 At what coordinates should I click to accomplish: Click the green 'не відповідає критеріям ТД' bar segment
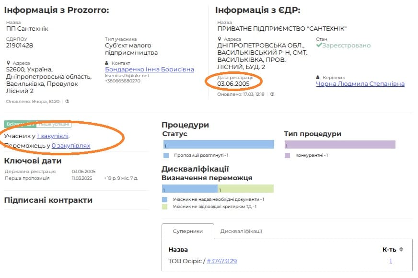(245, 189)
